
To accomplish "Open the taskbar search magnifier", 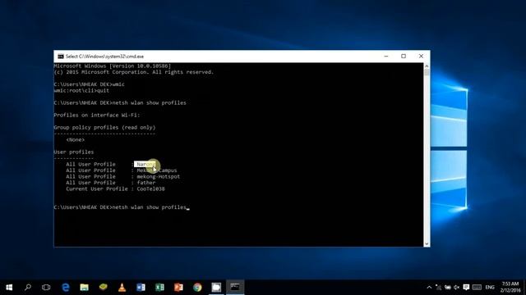I will point(28,287).
